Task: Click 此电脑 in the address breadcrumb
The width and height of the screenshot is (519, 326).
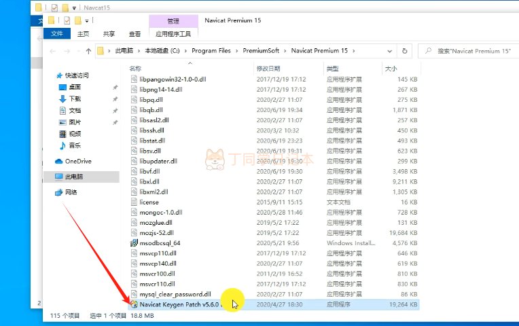Action: click(124, 51)
